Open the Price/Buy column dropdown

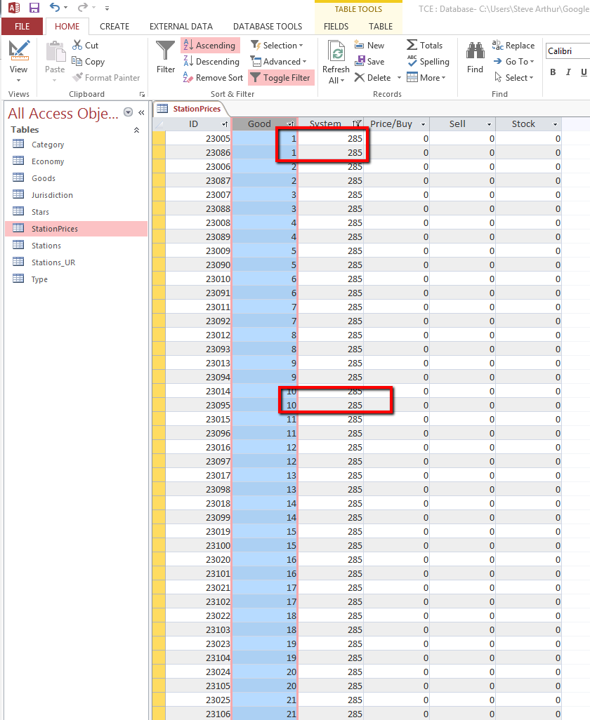pyautogui.click(x=424, y=124)
